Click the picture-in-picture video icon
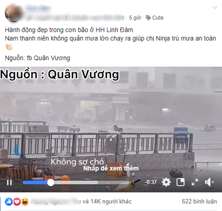The height and width of the screenshot is (211, 222). [x=180, y=182]
